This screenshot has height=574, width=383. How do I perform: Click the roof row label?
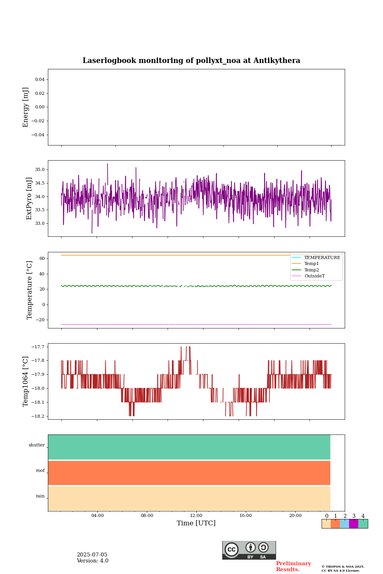point(40,471)
